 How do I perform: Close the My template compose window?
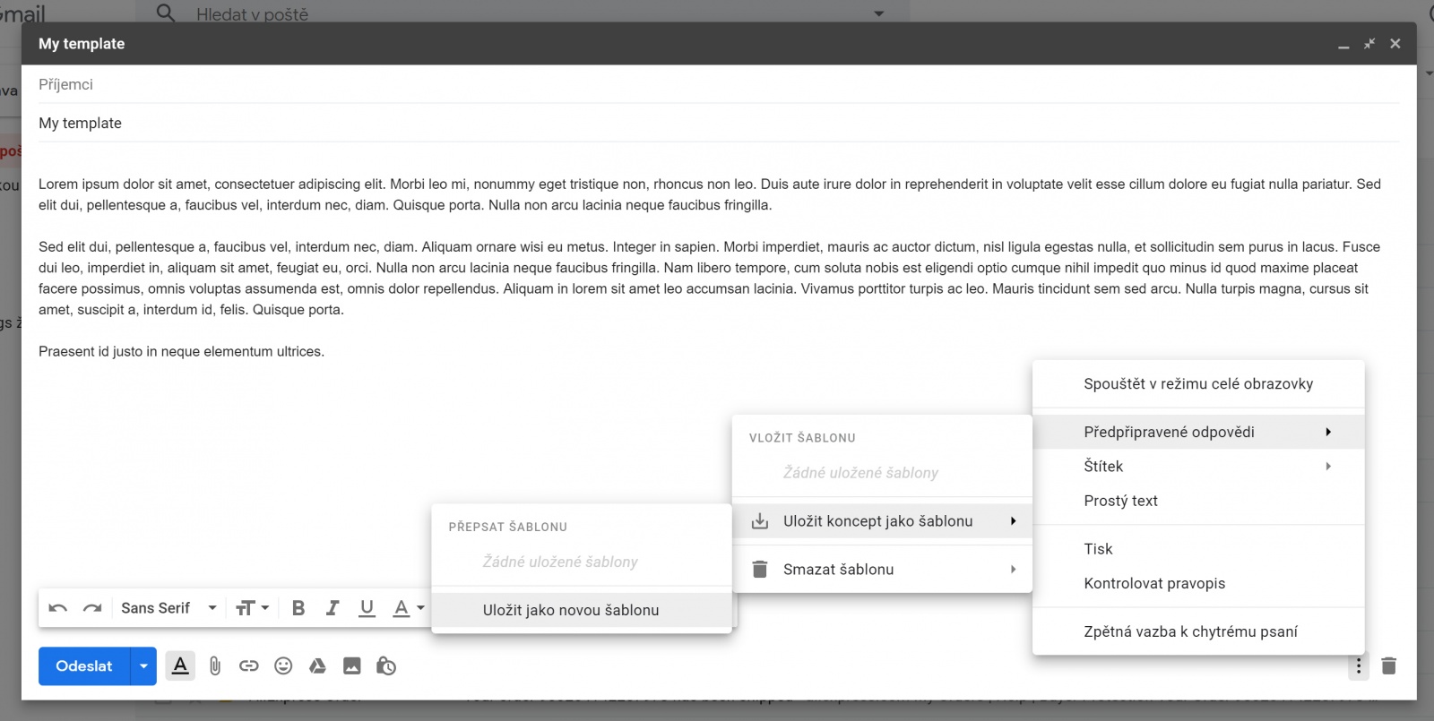(1395, 43)
